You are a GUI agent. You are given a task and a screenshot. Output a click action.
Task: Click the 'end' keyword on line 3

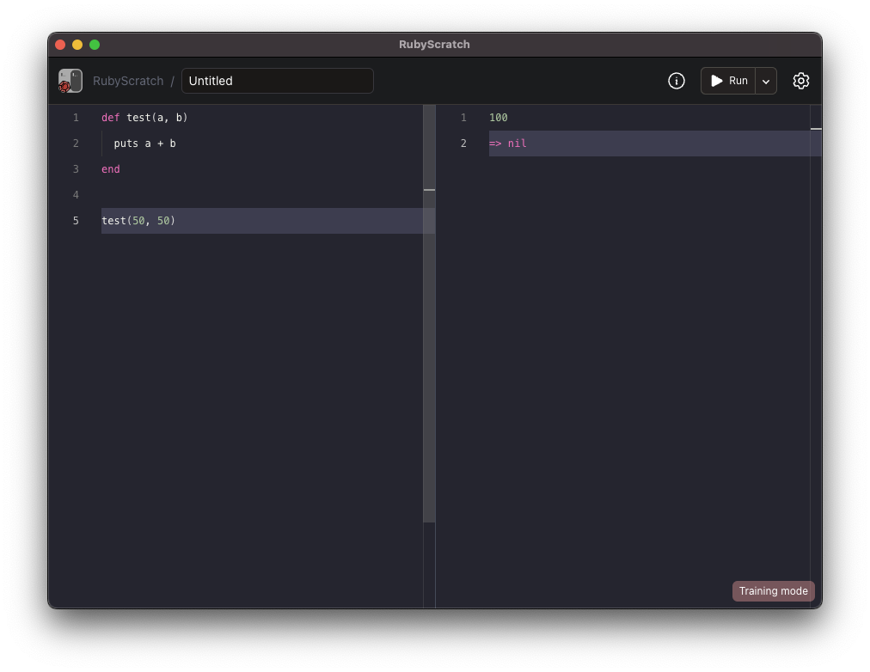point(110,169)
